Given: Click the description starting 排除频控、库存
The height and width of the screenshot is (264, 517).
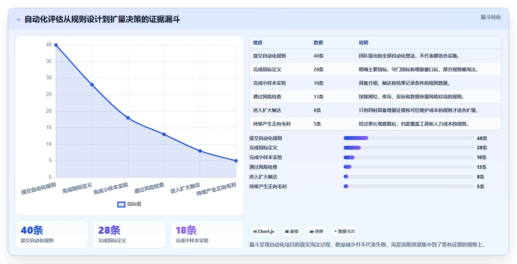Looking at the screenshot, I should [x=411, y=97].
